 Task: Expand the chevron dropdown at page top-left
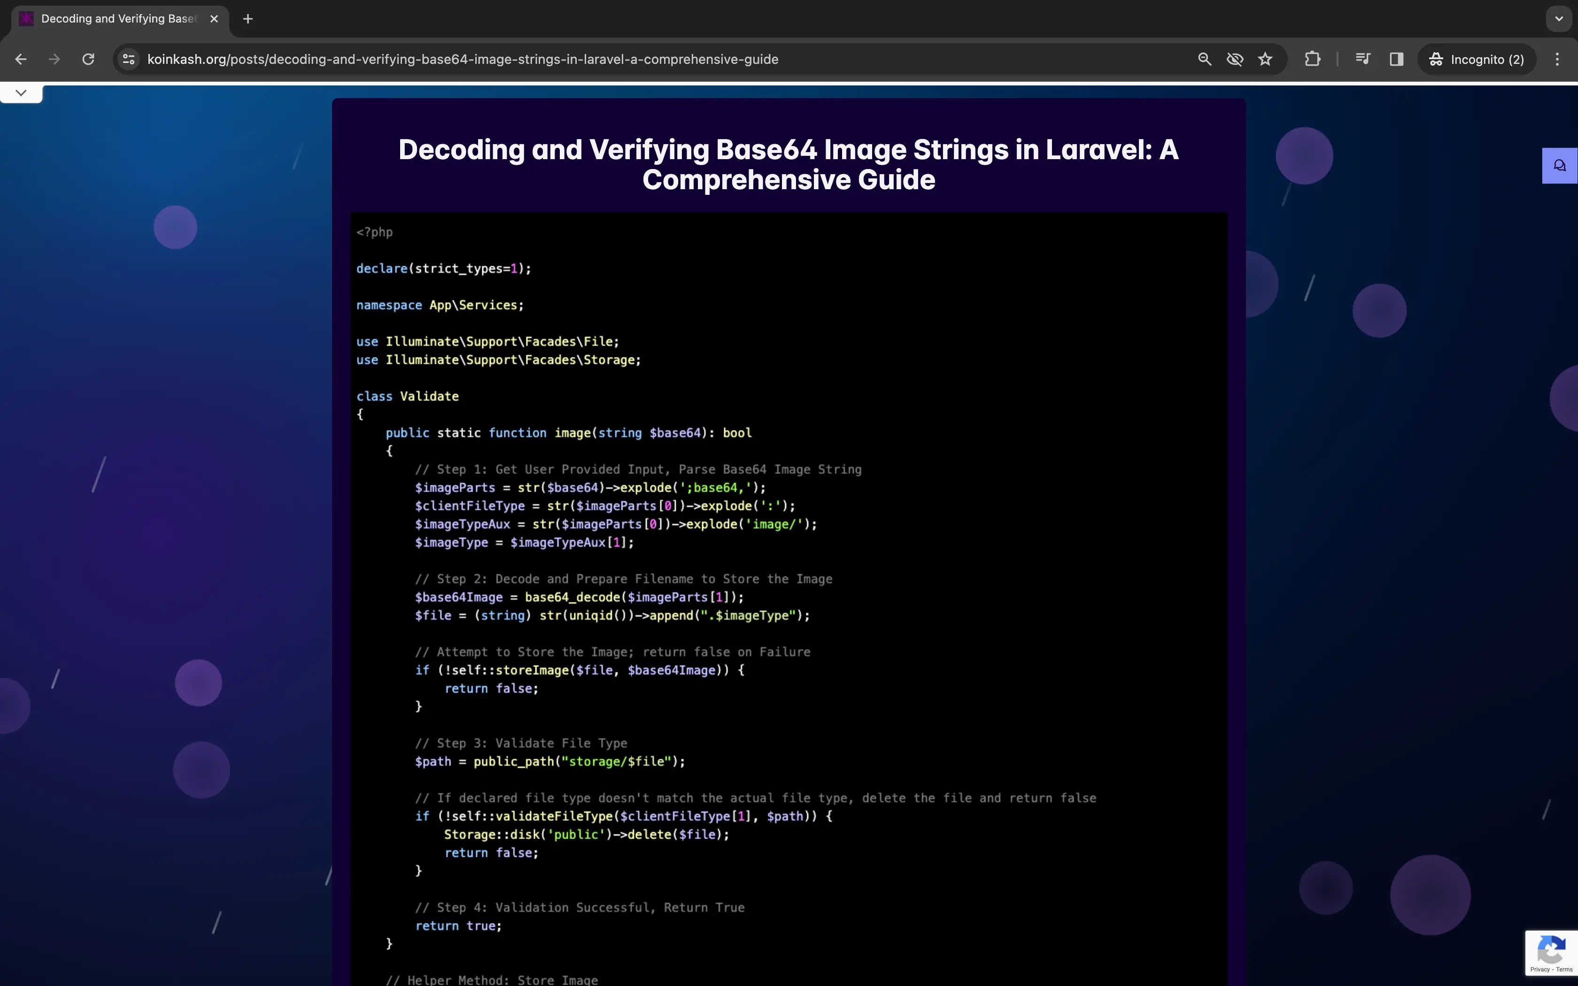point(21,92)
